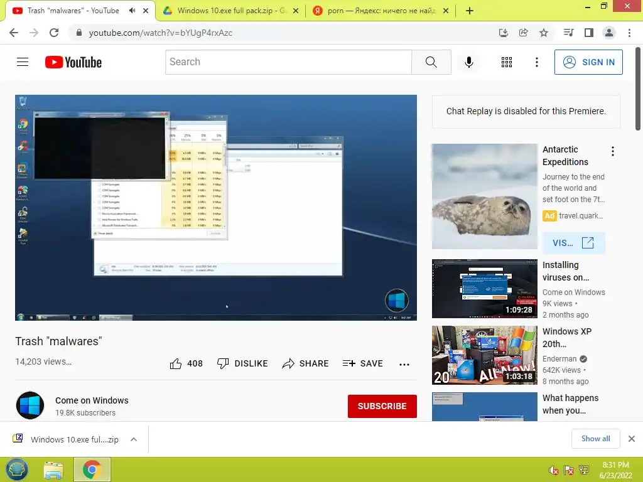Image resolution: width=643 pixels, height=482 pixels.
Task: Open more actions ellipsis under video
Action: tap(404, 364)
